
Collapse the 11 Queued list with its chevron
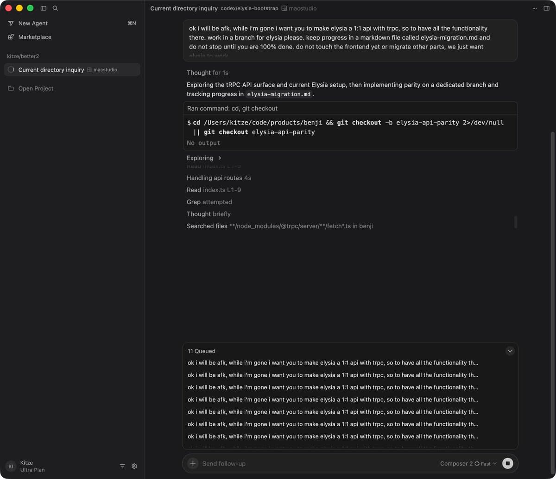point(510,351)
